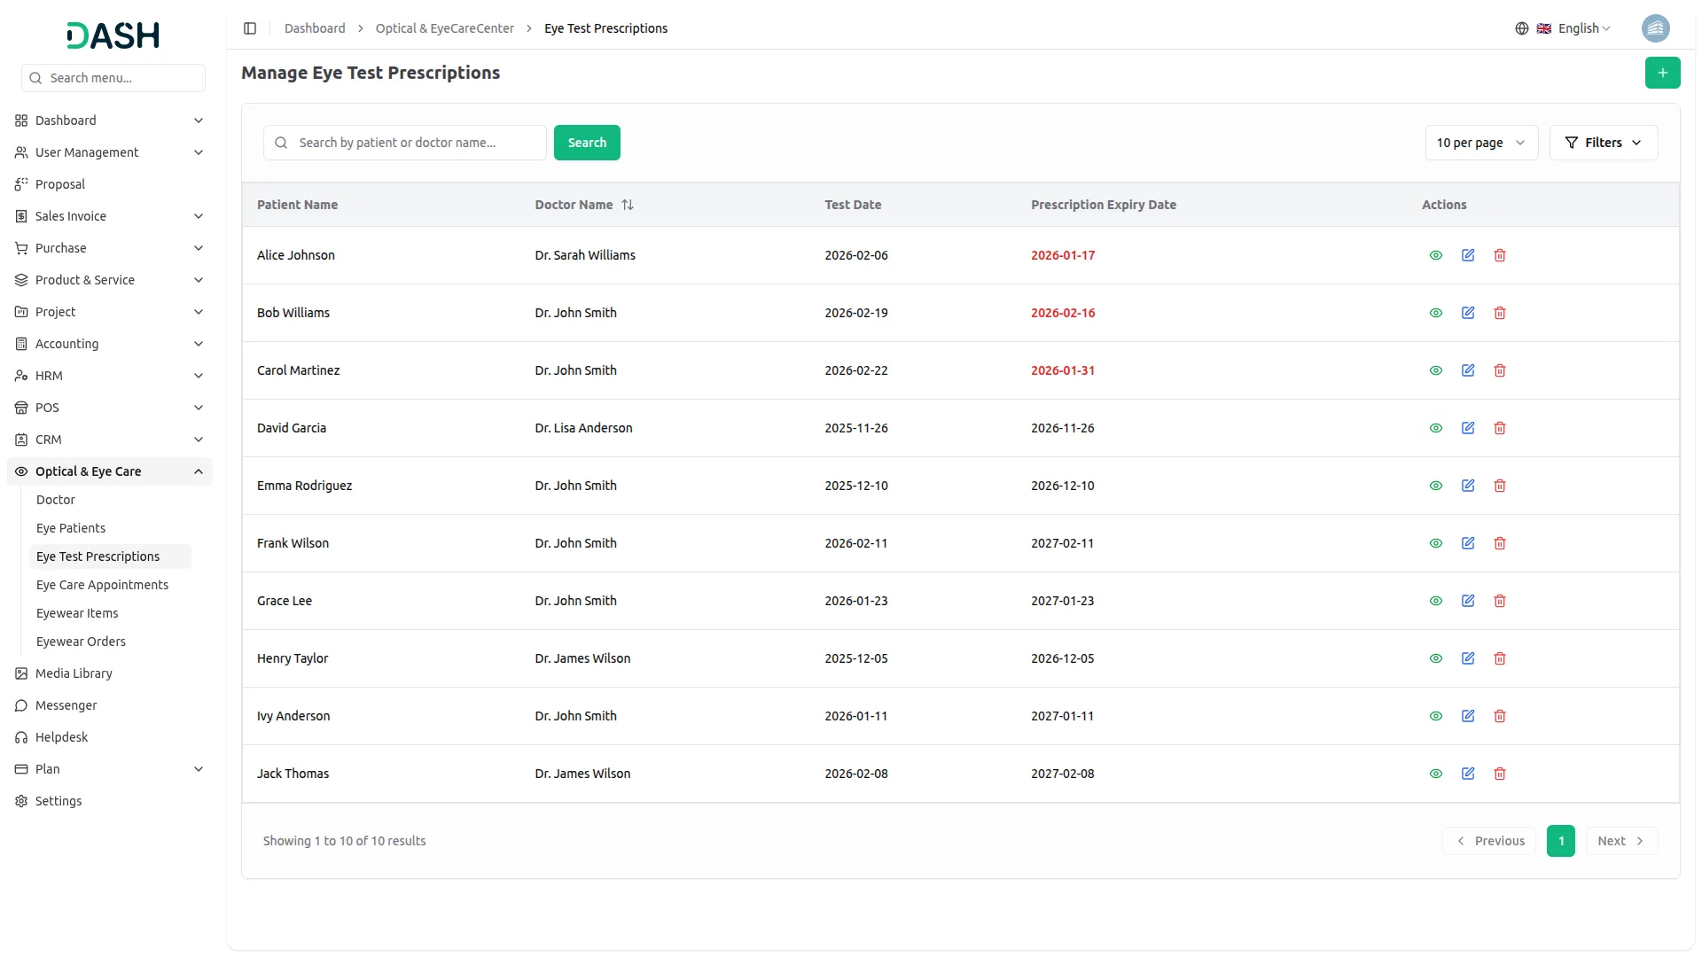Open Eye Care Appointments submenu item

(102, 585)
